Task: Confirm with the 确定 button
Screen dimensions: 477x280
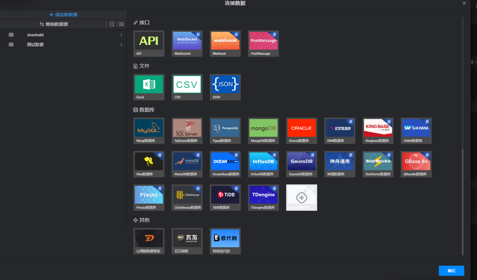Action: 451,271
